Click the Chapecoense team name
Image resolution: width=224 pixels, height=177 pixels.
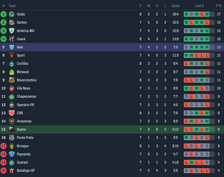pos(26,97)
